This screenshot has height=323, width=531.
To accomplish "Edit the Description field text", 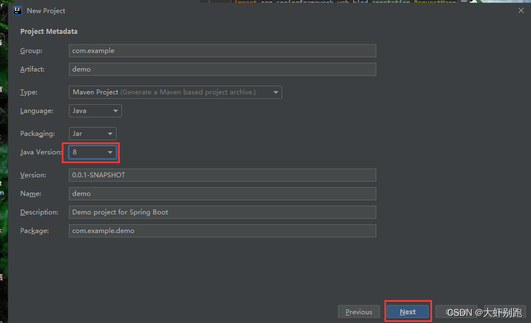I will pos(223,212).
